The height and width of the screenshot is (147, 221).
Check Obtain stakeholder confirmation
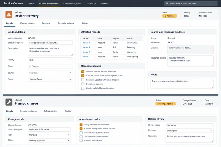pyautogui.click(x=83, y=88)
